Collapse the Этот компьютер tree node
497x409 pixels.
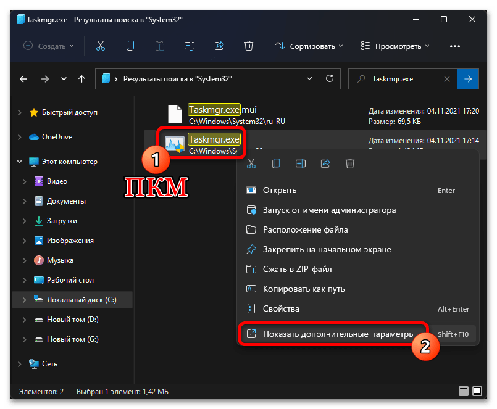(20, 162)
